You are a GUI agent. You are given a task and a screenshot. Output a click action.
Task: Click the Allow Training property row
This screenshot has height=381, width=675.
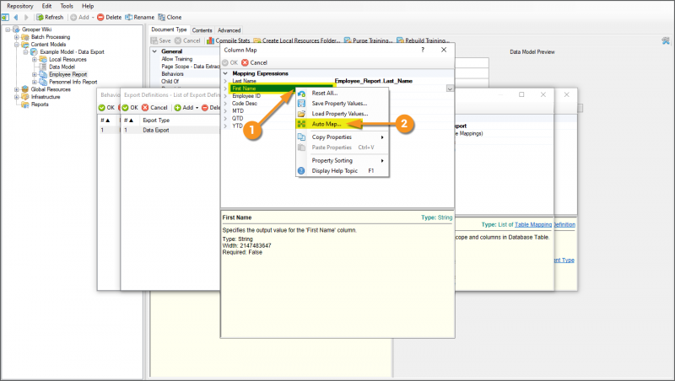click(x=177, y=59)
